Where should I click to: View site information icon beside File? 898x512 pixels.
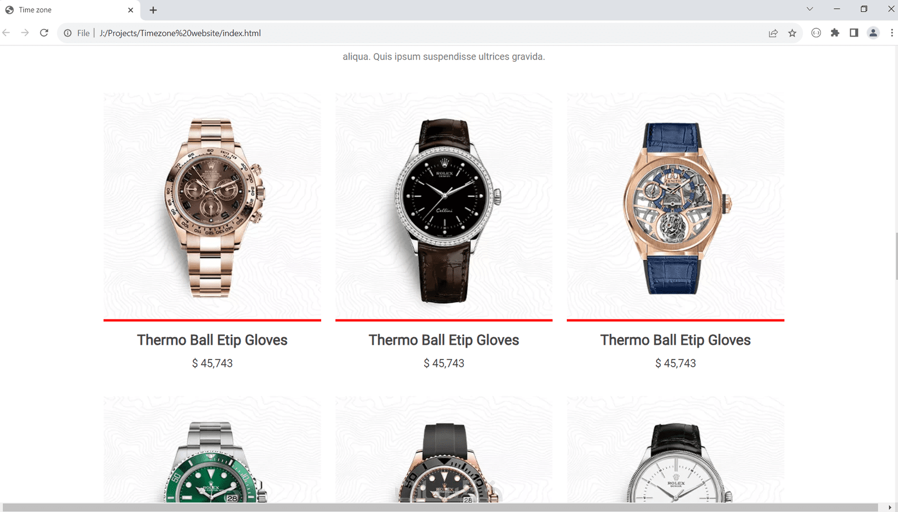(x=68, y=33)
